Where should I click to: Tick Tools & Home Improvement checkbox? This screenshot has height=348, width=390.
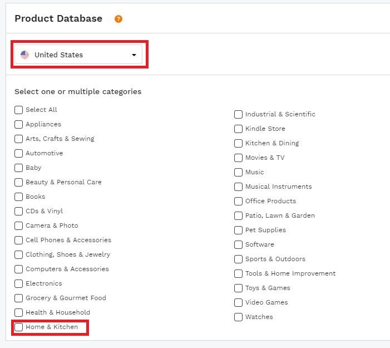tap(238, 273)
